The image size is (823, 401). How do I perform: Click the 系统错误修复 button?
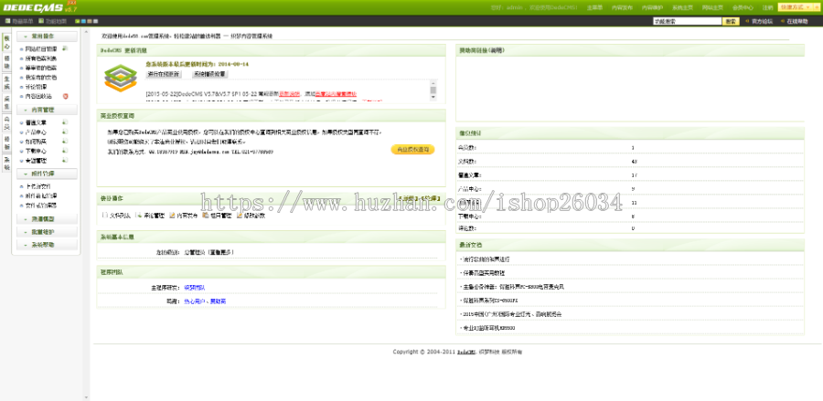(x=210, y=74)
